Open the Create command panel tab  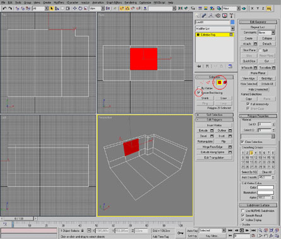(197, 16)
